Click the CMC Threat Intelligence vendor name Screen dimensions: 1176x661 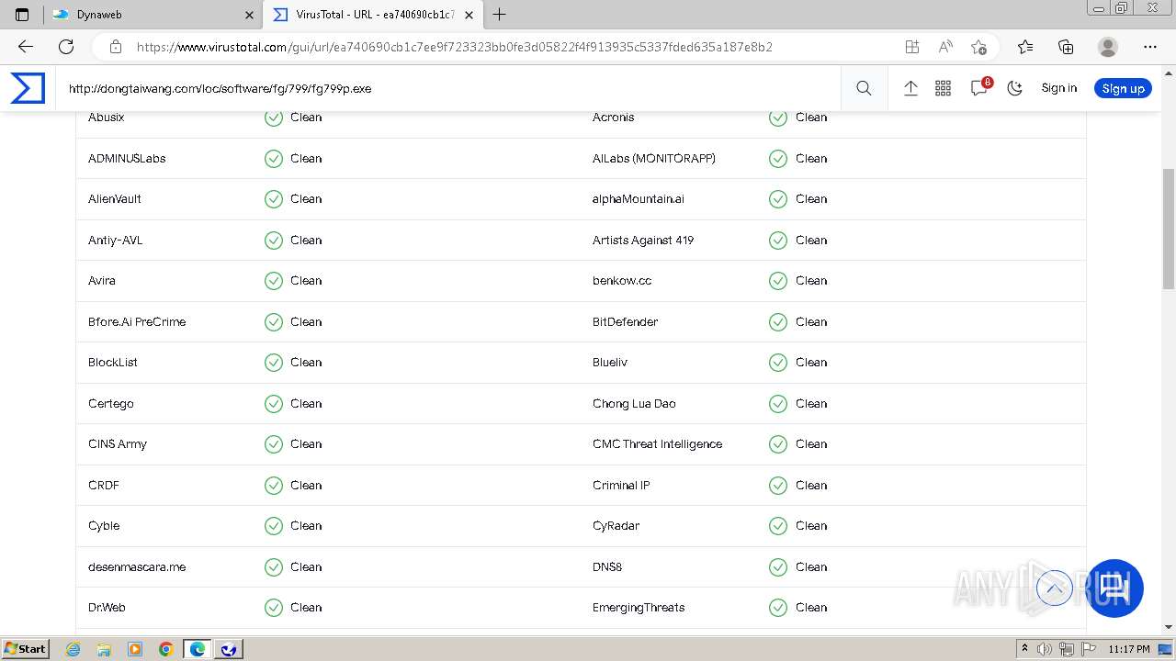click(x=657, y=444)
